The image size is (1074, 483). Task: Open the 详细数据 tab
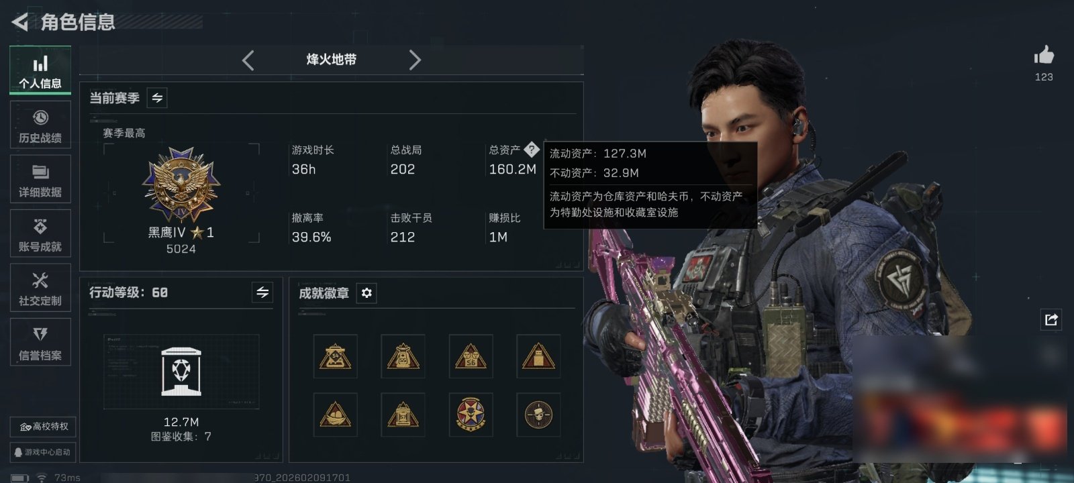pos(40,180)
